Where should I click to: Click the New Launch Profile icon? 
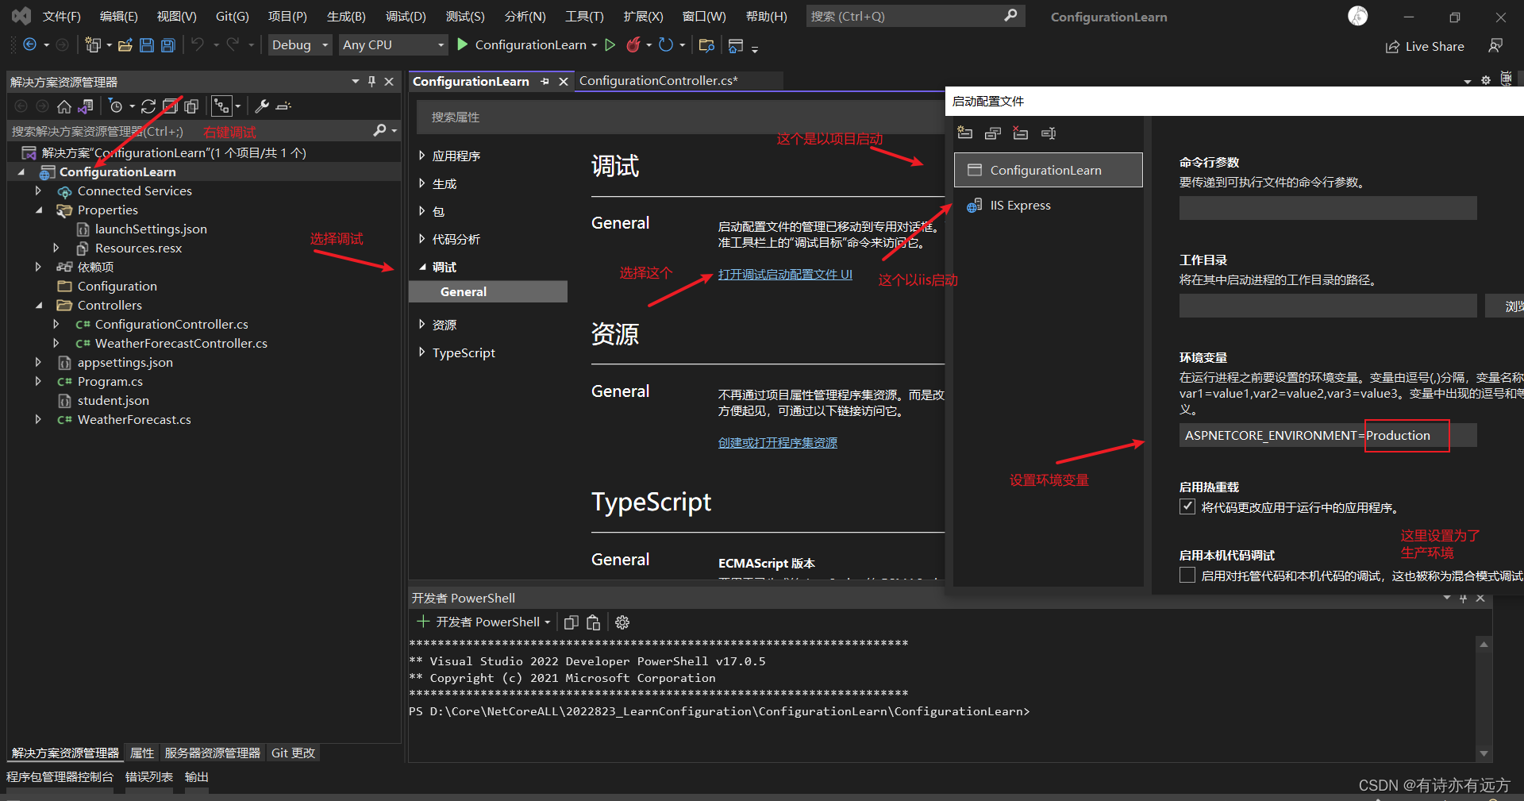pyautogui.click(x=965, y=133)
